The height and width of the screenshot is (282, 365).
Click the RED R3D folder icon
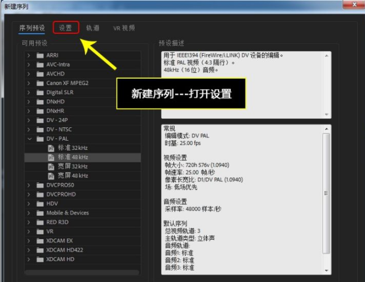[40, 222]
